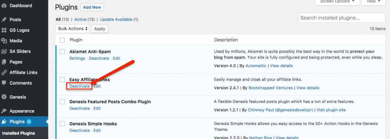Show the All (13) plugins filter
Image resolution: width=390 pixels, height=139 pixels.
pyautogui.click(x=62, y=19)
